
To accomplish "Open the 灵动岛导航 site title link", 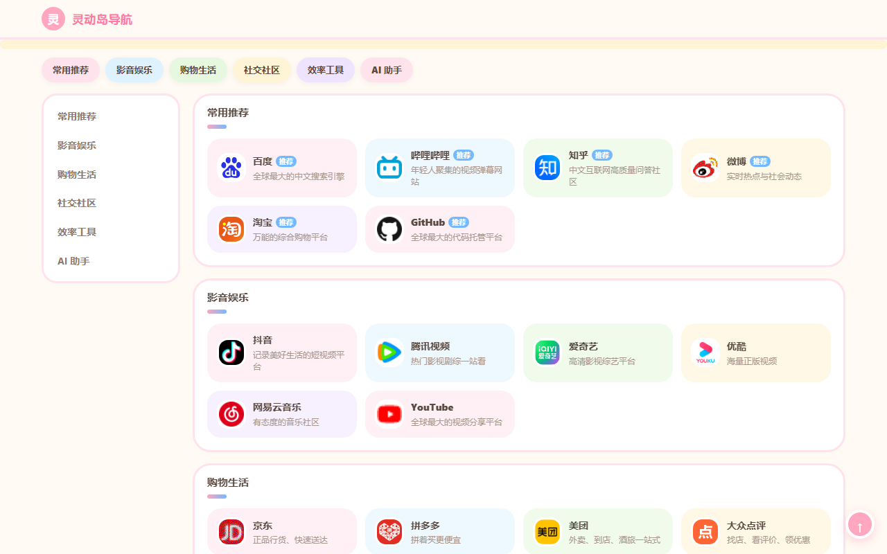I will tap(102, 19).
